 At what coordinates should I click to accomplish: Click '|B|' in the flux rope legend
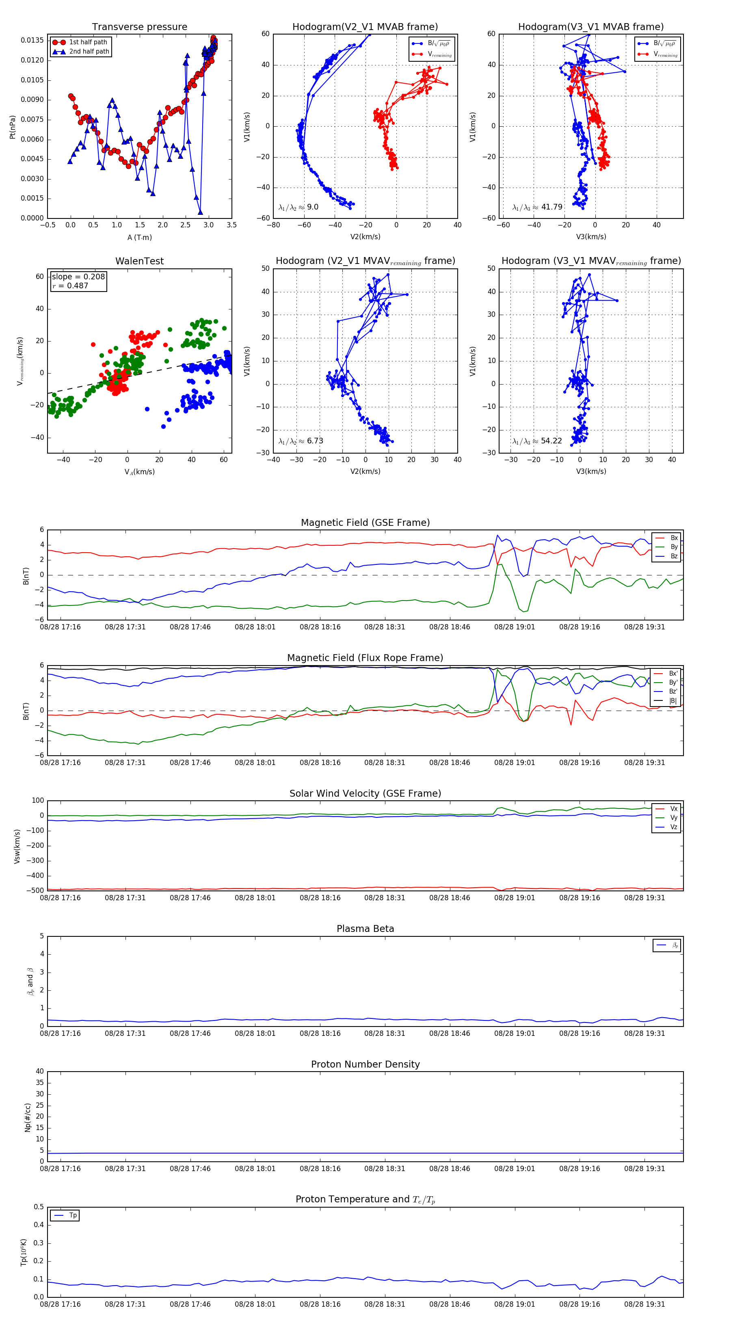point(666,701)
